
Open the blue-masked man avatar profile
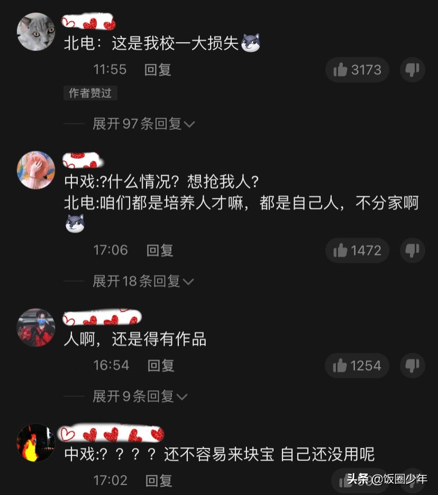pyautogui.click(x=35, y=328)
